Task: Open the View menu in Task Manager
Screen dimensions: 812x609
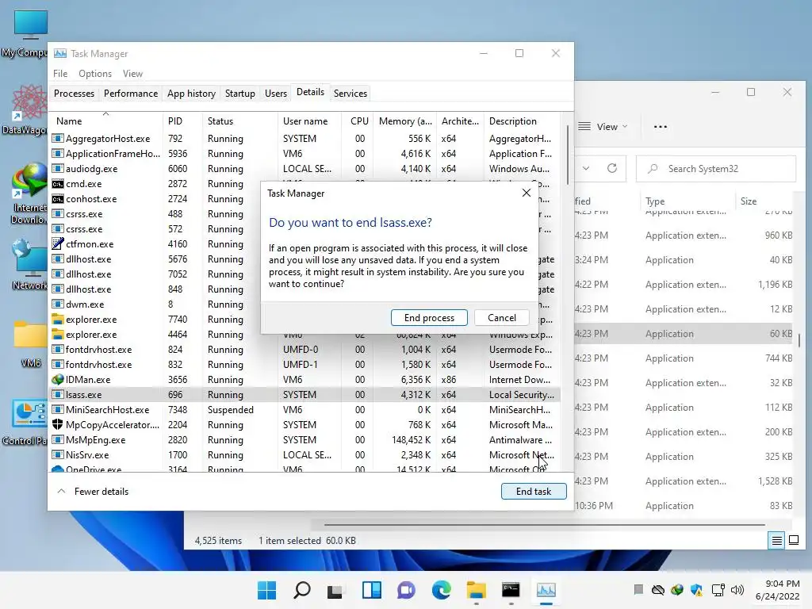Action: click(x=132, y=74)
